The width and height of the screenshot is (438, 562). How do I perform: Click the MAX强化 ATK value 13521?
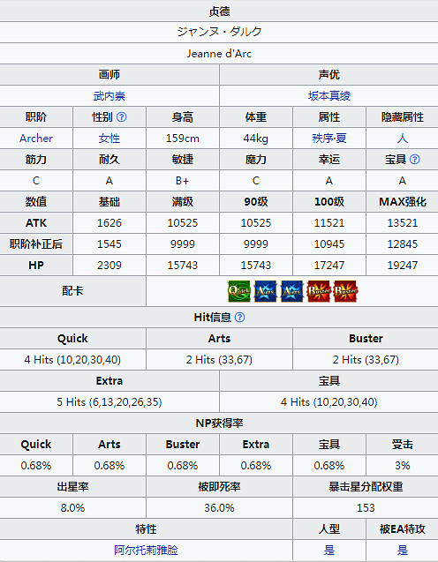[x=402, y=222]
